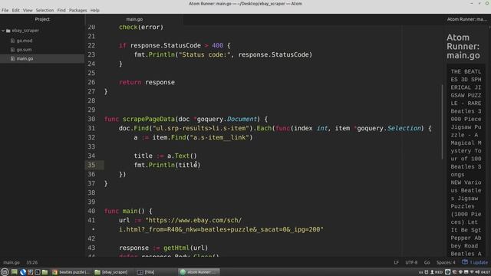The width and height of the screenshot is (491, 276).
Task: Click "Status code:" string on line 23
Action: tap(205, 54)
